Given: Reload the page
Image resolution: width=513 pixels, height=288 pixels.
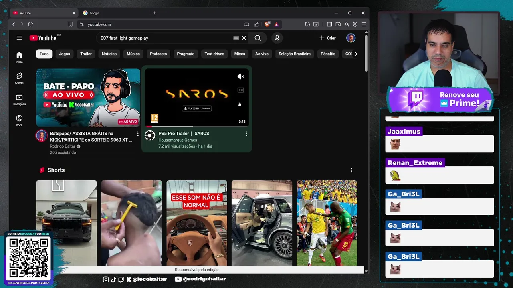Looking at the screenshot, I should click(30, 24).
